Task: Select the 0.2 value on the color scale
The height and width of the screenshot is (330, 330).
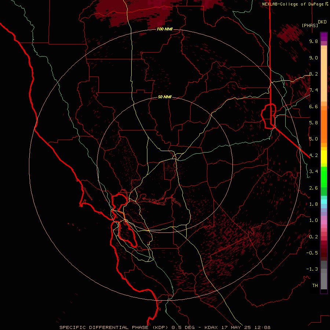Action: coord(313,237)
